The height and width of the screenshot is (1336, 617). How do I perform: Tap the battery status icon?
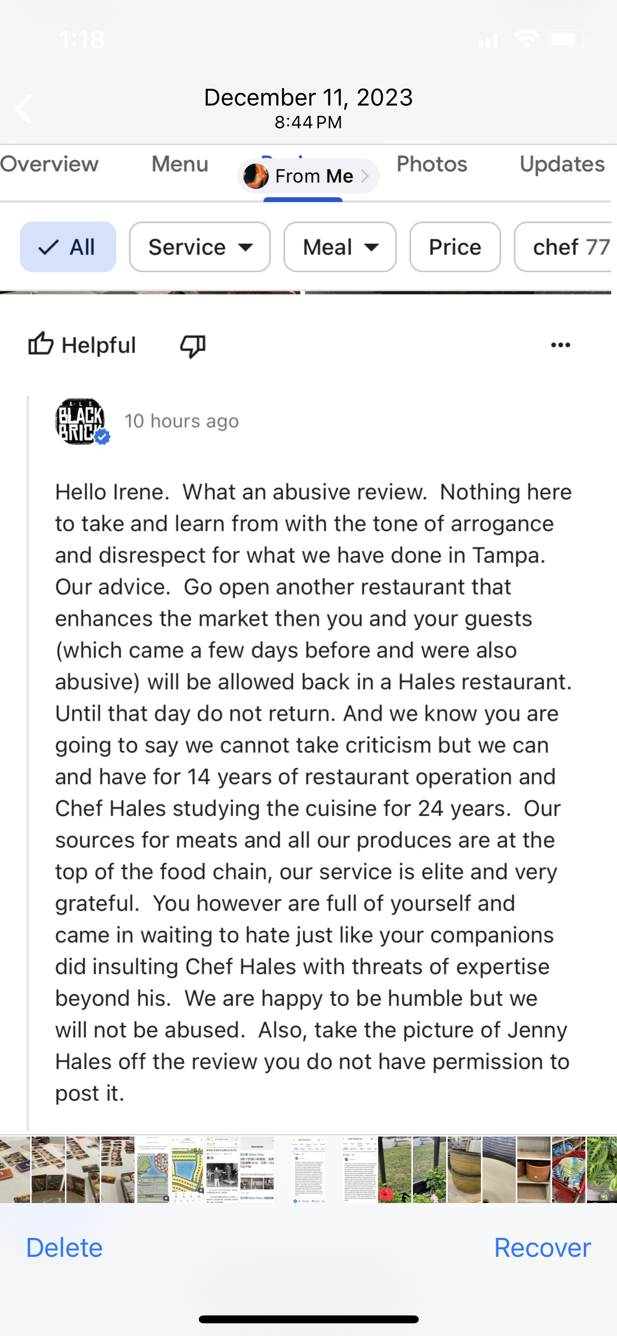point(567,39)
